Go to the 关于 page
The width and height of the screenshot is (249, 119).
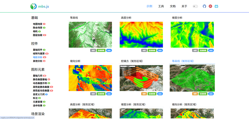[x=184, y=6]
